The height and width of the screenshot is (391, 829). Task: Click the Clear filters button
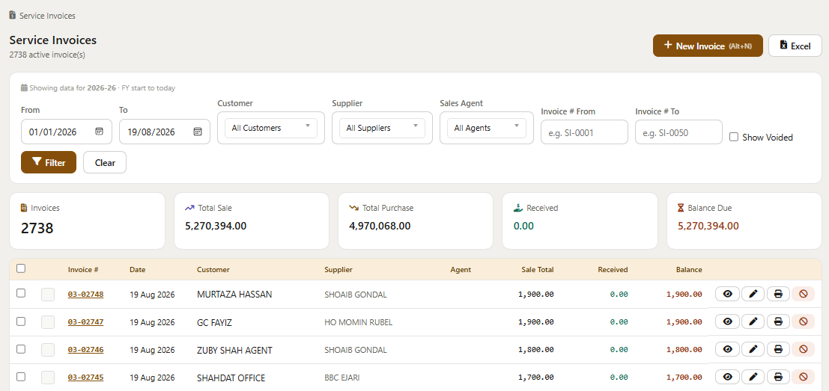pyautogui.click(x=105, y=162)
